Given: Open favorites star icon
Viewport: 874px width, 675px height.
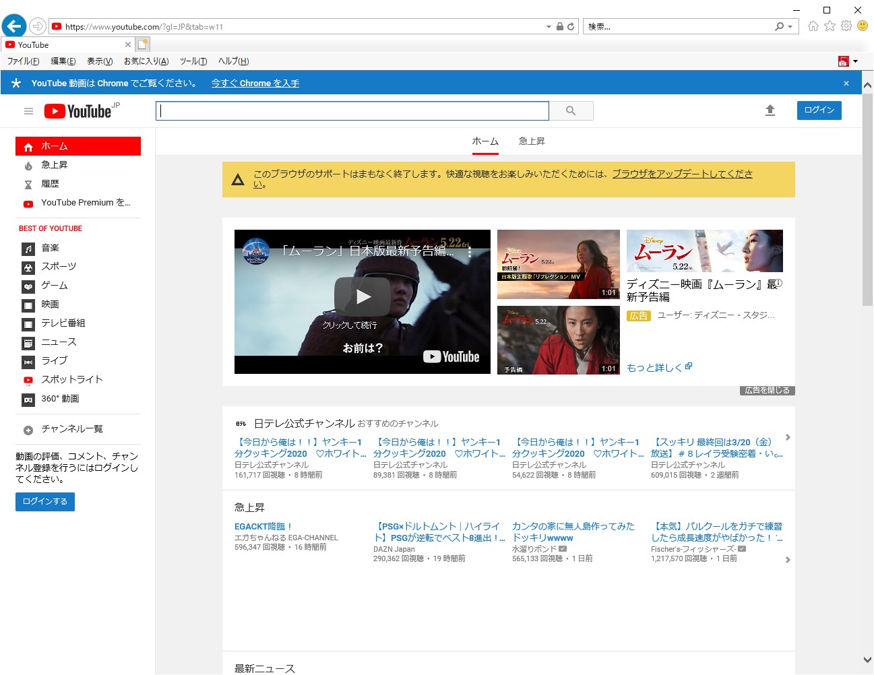Looking at the screenshot, I should tap(830, 26).
